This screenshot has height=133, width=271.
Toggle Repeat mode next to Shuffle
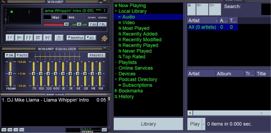click(91, 38)
